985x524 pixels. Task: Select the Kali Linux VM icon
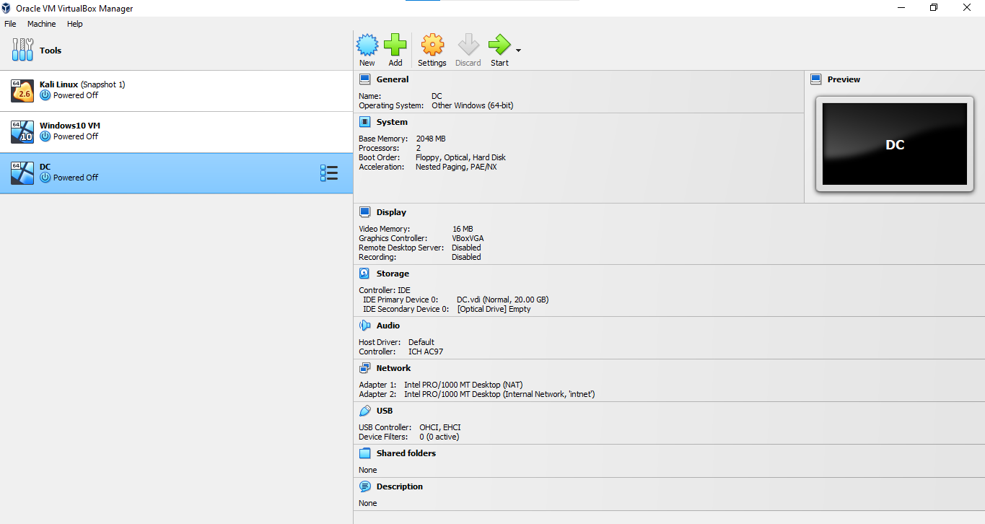pyautogui.click(x=22, y=91)
